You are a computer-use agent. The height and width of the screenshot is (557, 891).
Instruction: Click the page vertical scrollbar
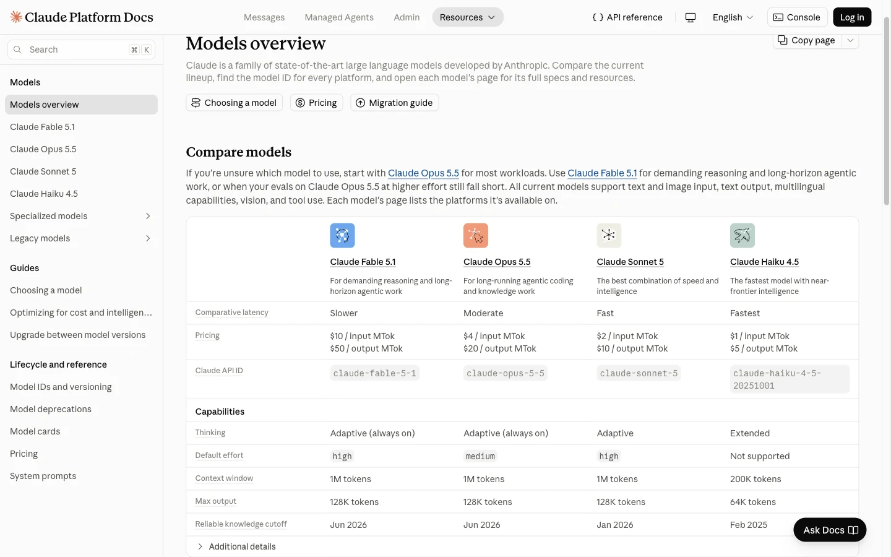887,111
